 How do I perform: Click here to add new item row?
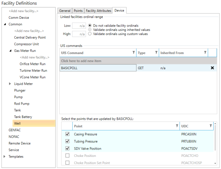click(x=138, y=61)
